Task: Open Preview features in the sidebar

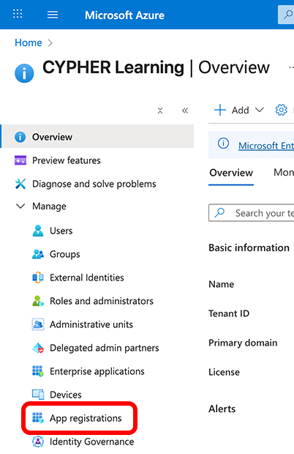Action: coord(67,160)
